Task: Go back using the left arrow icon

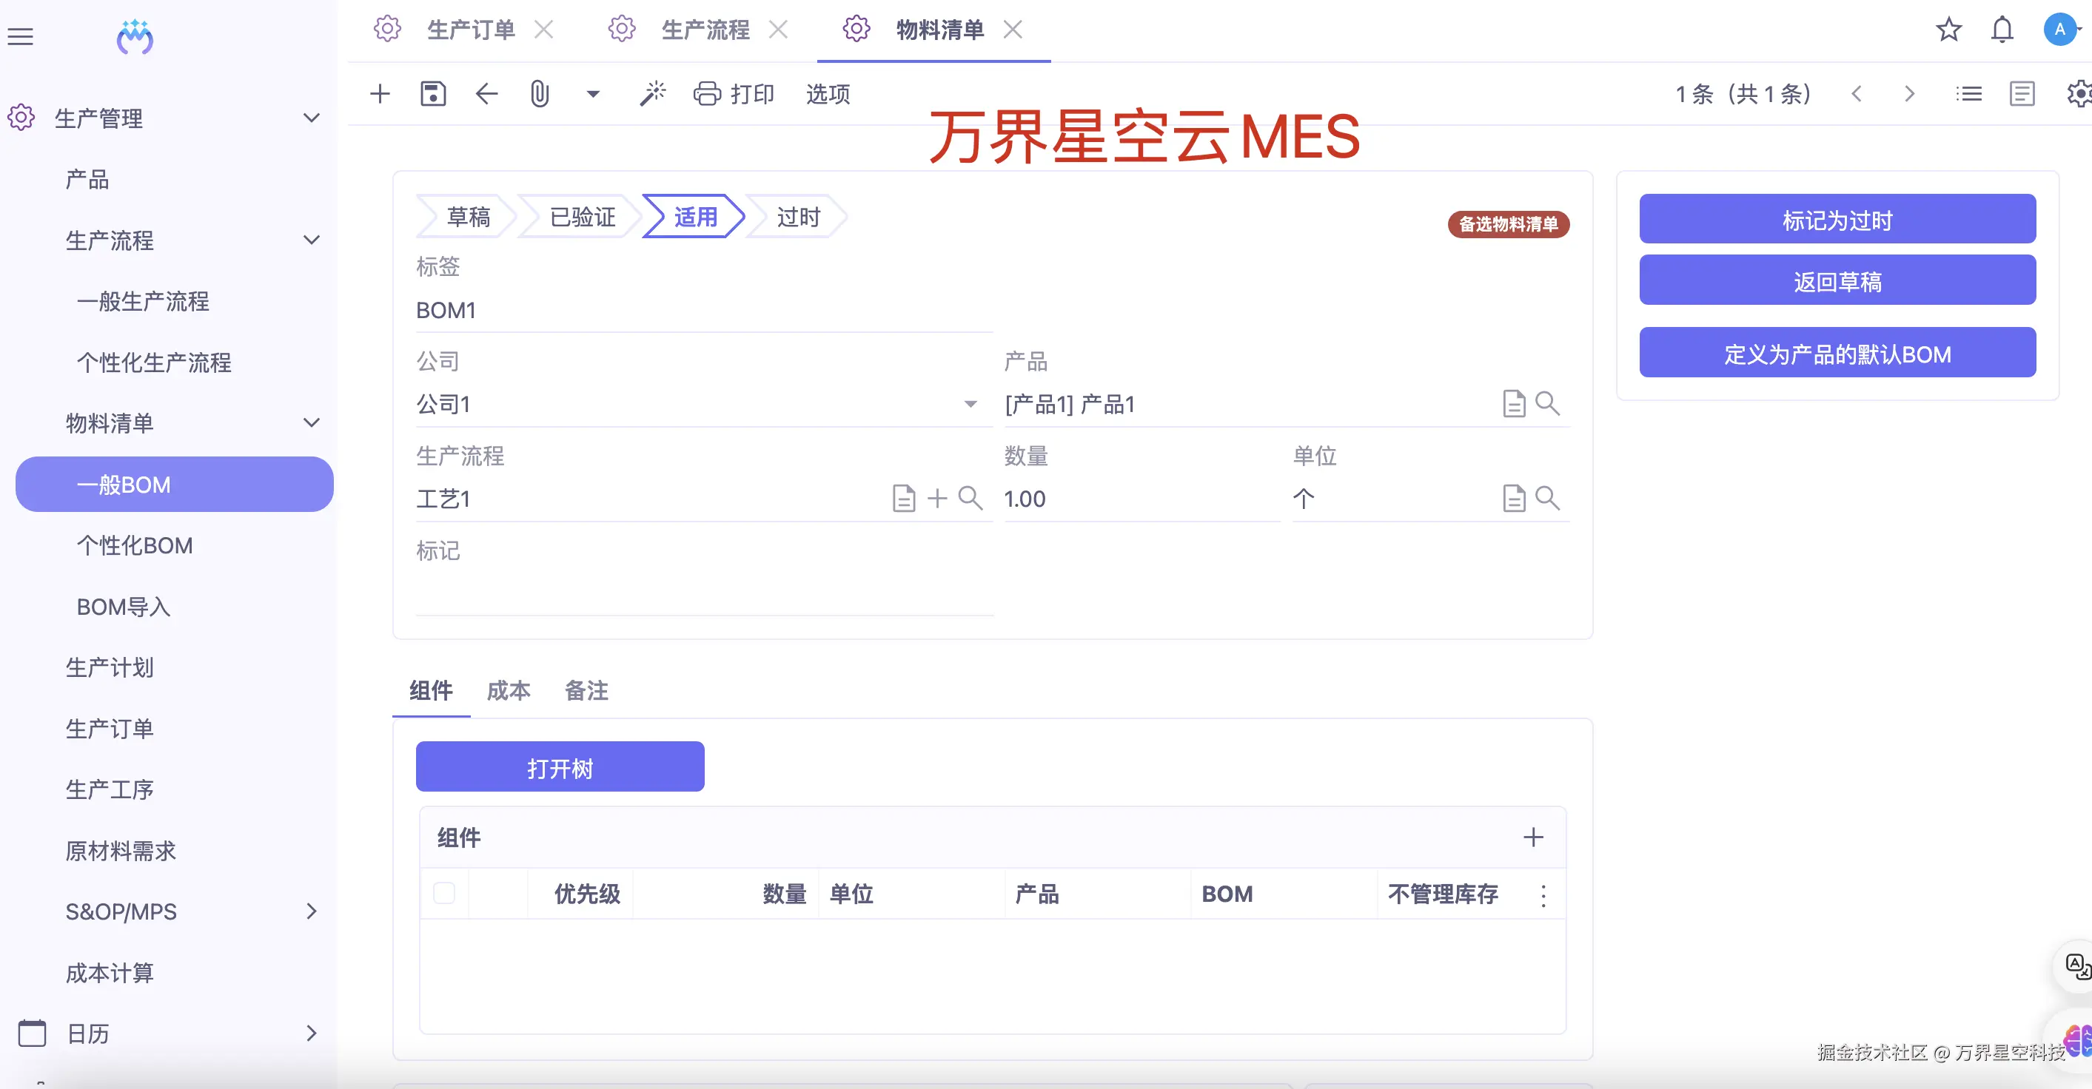Action: click(486, 93)
